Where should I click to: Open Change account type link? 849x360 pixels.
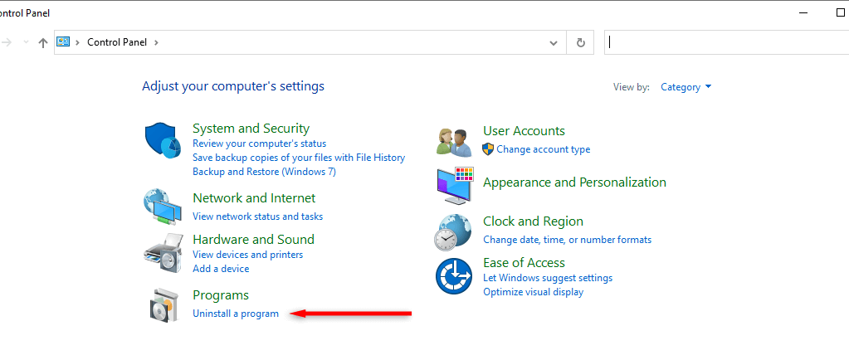pyautogui.click(x=544, y=149)
